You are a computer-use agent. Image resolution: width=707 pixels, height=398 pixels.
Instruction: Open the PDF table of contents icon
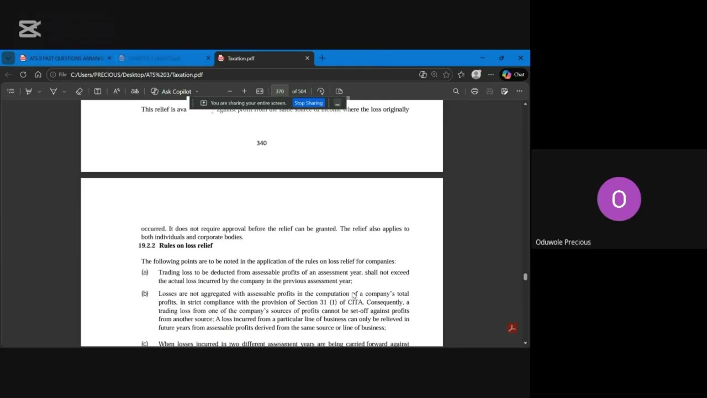(x=10, y=91)
